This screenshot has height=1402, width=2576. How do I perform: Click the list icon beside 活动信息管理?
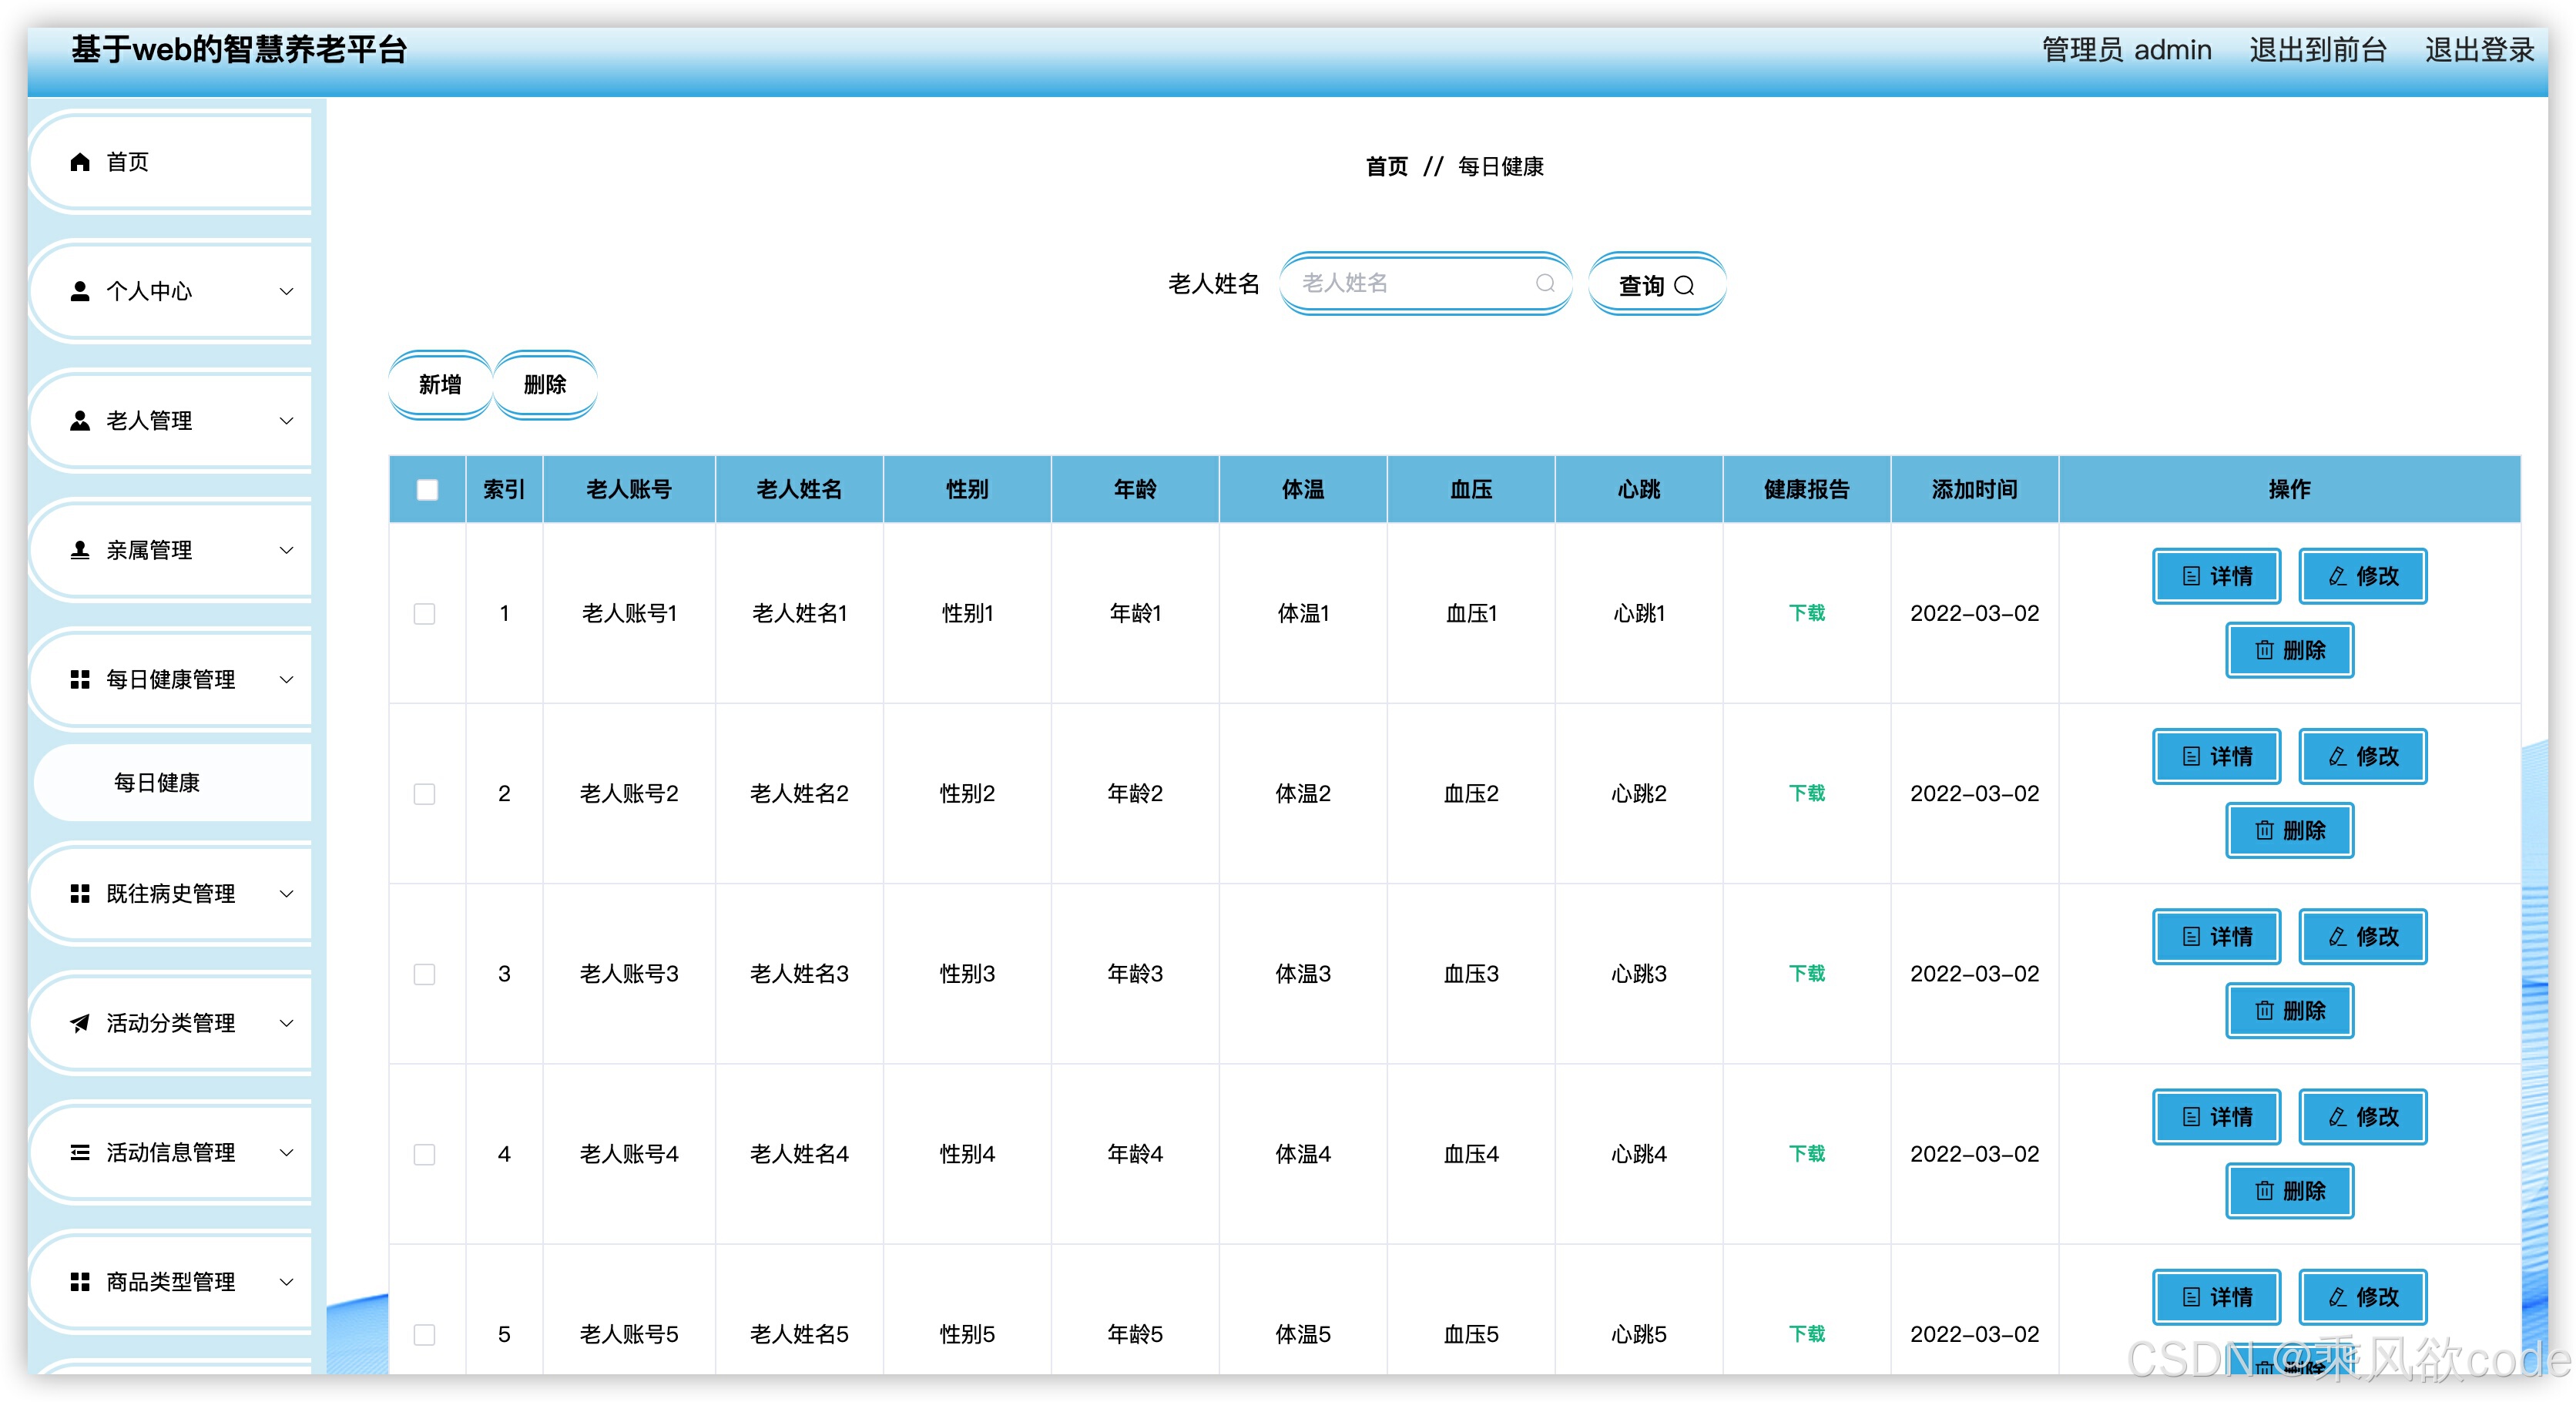pyautogui.click(x=80, y=1152)
